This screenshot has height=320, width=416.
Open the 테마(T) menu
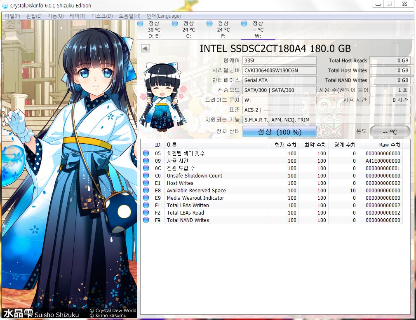78,16
